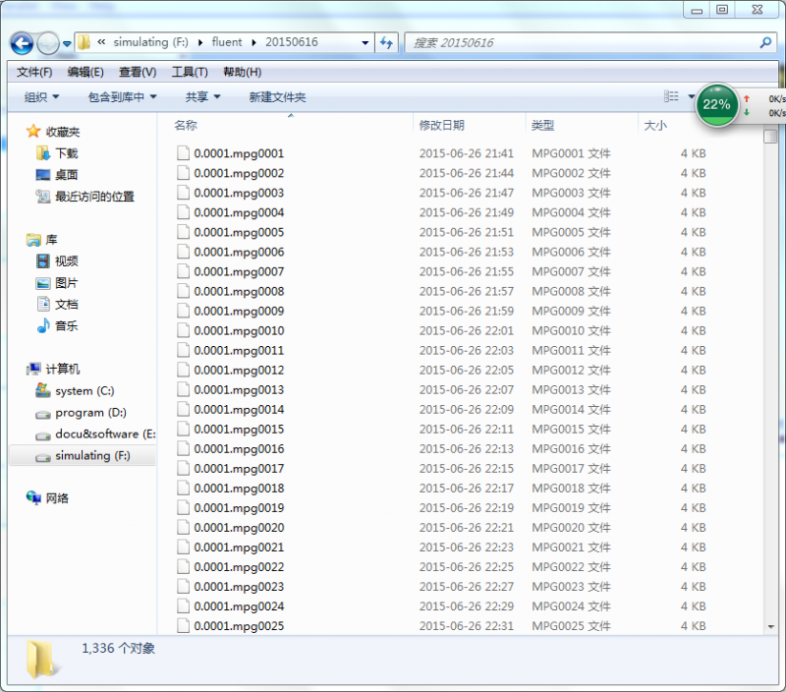This screenshot has width=786, height=692.
Task: Open the 帮助(H) menu
Action: point(242,72)
